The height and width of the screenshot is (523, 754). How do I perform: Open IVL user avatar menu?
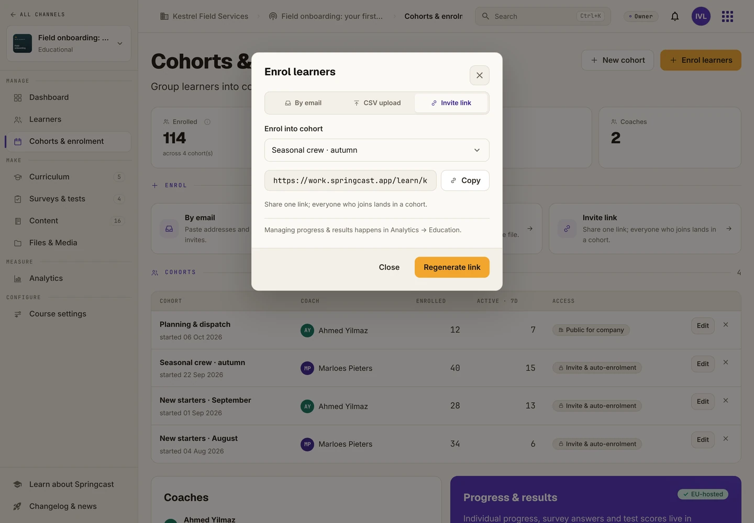[x=701, y=16]
